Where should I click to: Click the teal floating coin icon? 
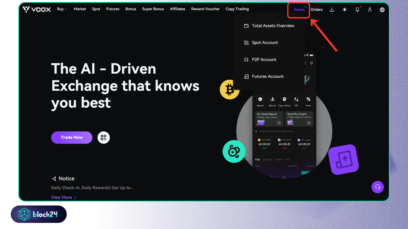coord(234,151)
